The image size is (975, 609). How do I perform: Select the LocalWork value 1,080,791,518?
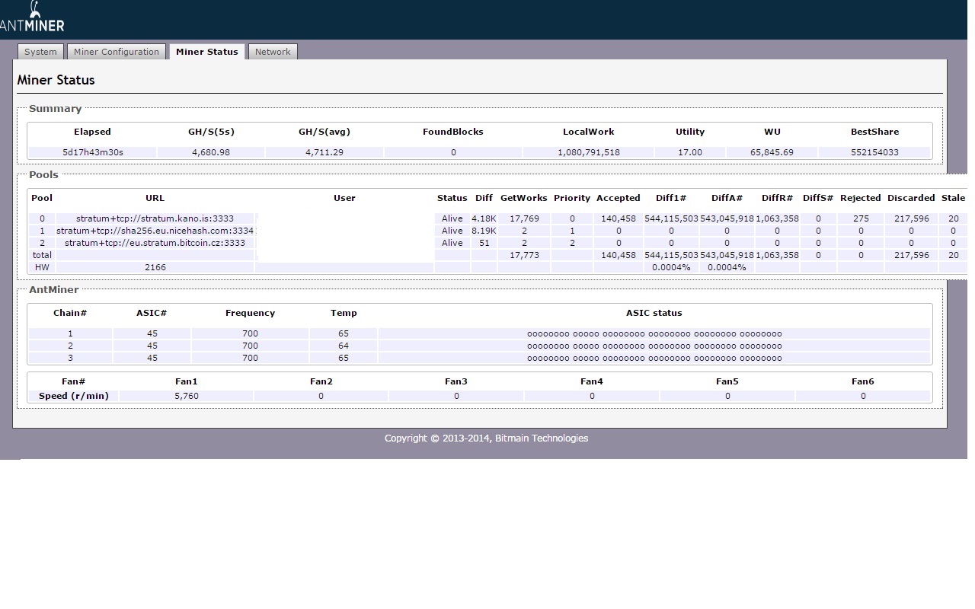(x=588, y=152)
